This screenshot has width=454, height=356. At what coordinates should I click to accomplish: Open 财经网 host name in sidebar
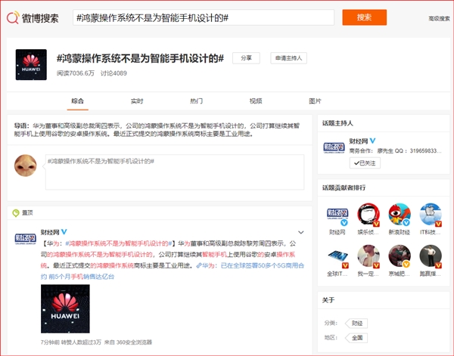pos(359,141)
